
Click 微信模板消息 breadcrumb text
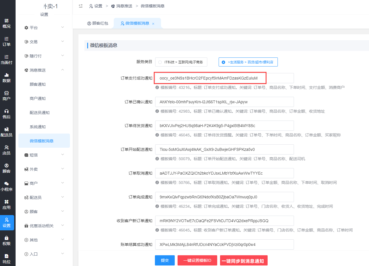(153, 6)
